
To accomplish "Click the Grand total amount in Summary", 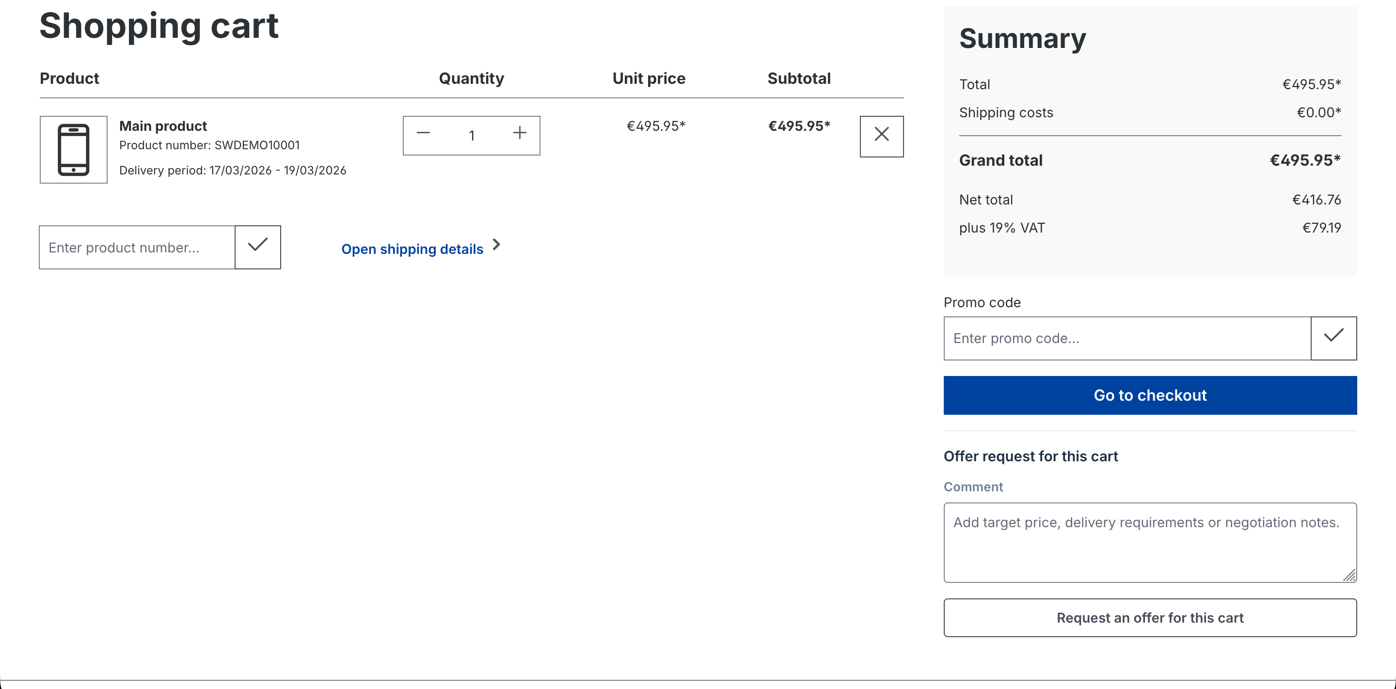I will [1305, 160].
